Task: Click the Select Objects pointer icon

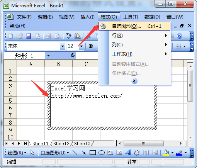Action: click(32, 153)
